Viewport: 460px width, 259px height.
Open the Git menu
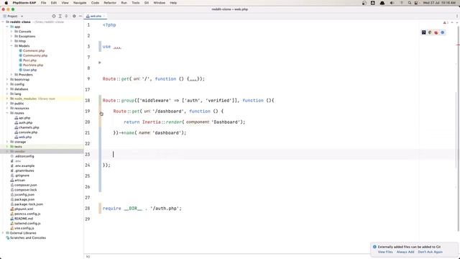pos(147,3)
